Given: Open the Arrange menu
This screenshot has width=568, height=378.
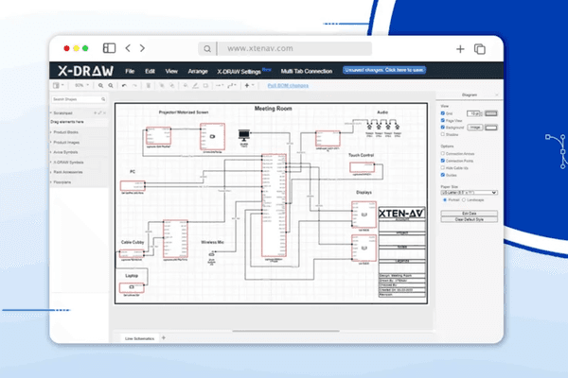Looking at the screenshot, I should pyautogui.click(x=198, y=71).
